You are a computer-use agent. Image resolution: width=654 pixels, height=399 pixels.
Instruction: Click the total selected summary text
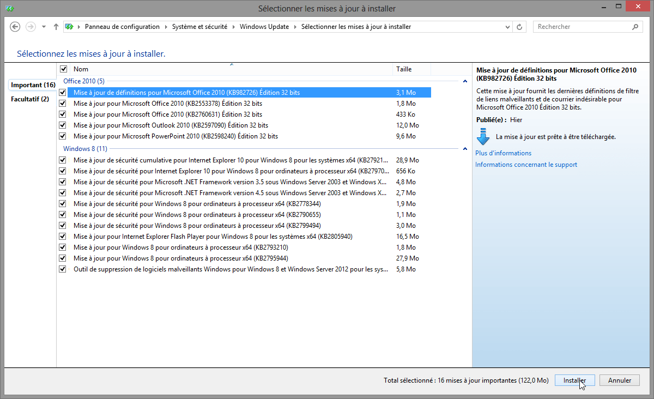point(466,380)
